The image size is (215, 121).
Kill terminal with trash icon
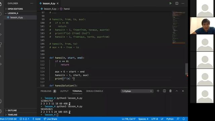170,91
